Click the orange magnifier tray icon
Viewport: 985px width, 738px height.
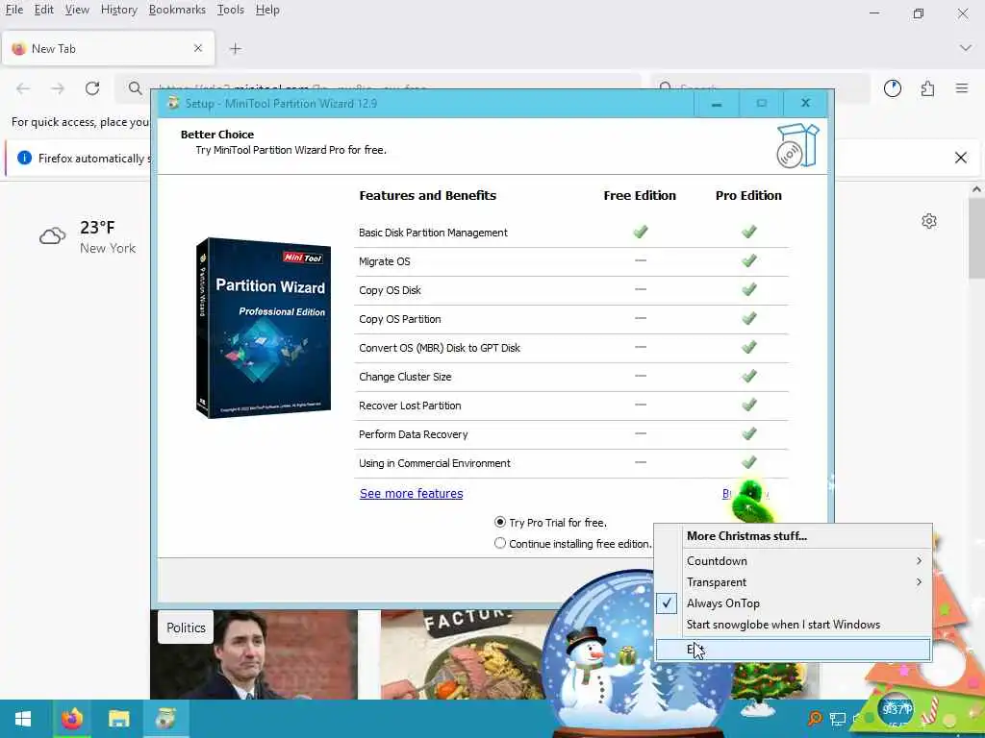815,719
